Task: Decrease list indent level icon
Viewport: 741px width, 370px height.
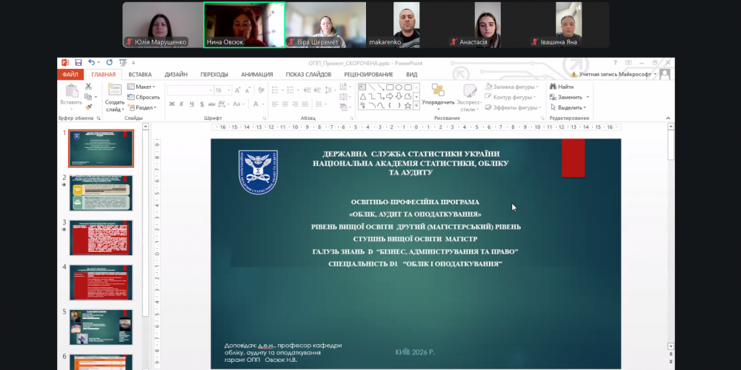Action: coord(308,90)
